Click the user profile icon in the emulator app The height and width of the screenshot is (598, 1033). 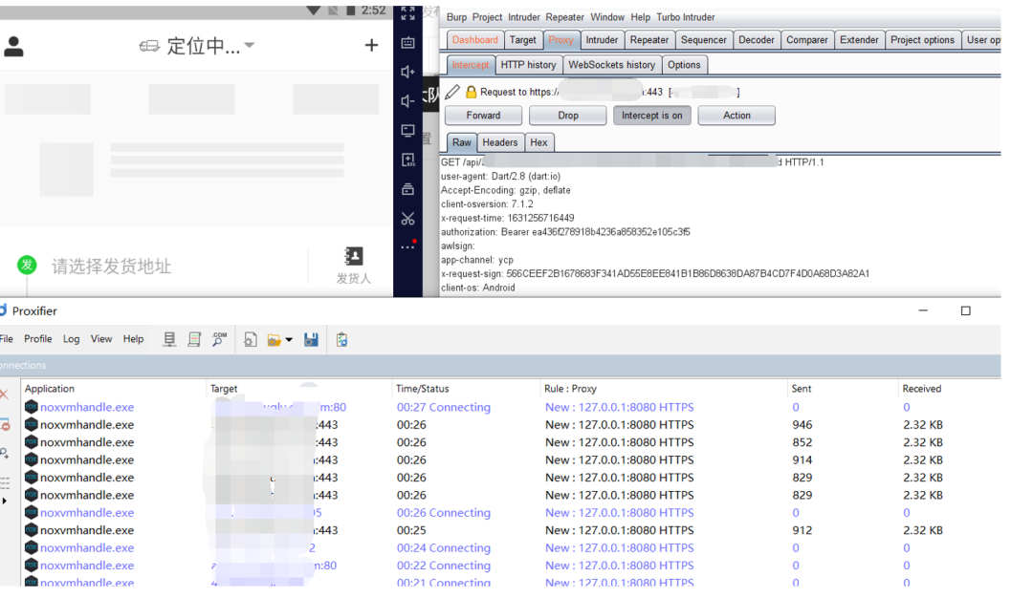click(13, 46)
